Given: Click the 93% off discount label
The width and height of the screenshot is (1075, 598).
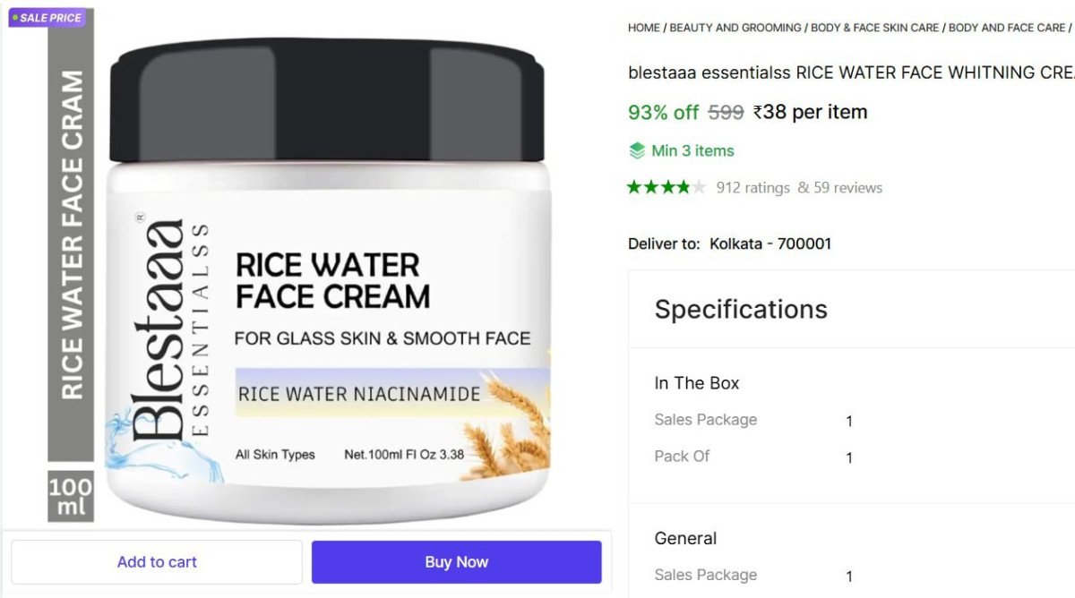Looking at the screenshot, I should tap(663, 111).
